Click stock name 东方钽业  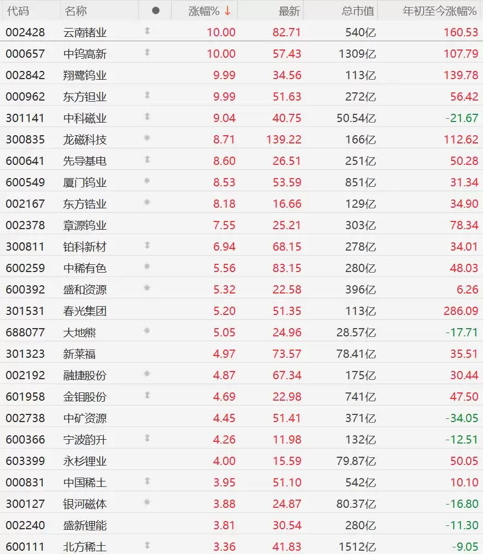(85, 97)
